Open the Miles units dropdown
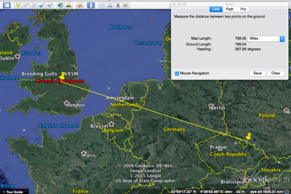This screenshot has height=194, width=291. coord(266,39)
